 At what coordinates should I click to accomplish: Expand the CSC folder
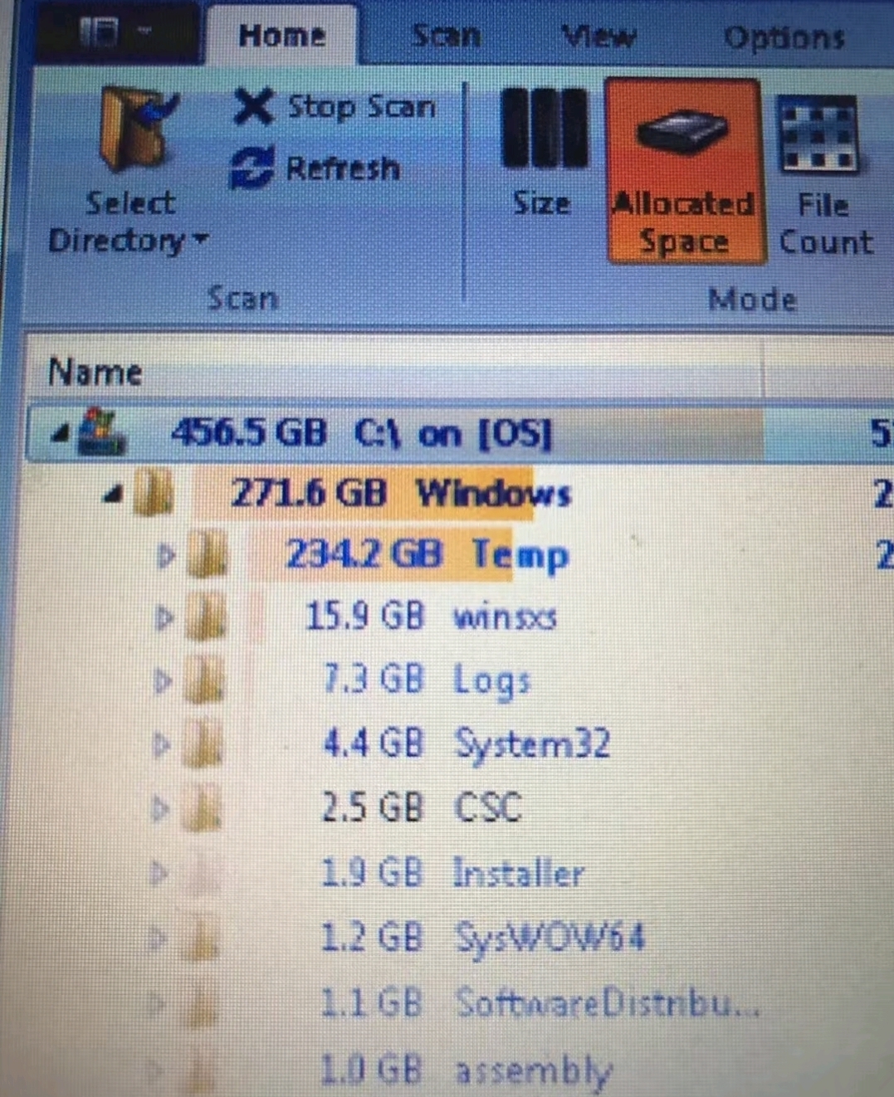(x=161, y=808)
